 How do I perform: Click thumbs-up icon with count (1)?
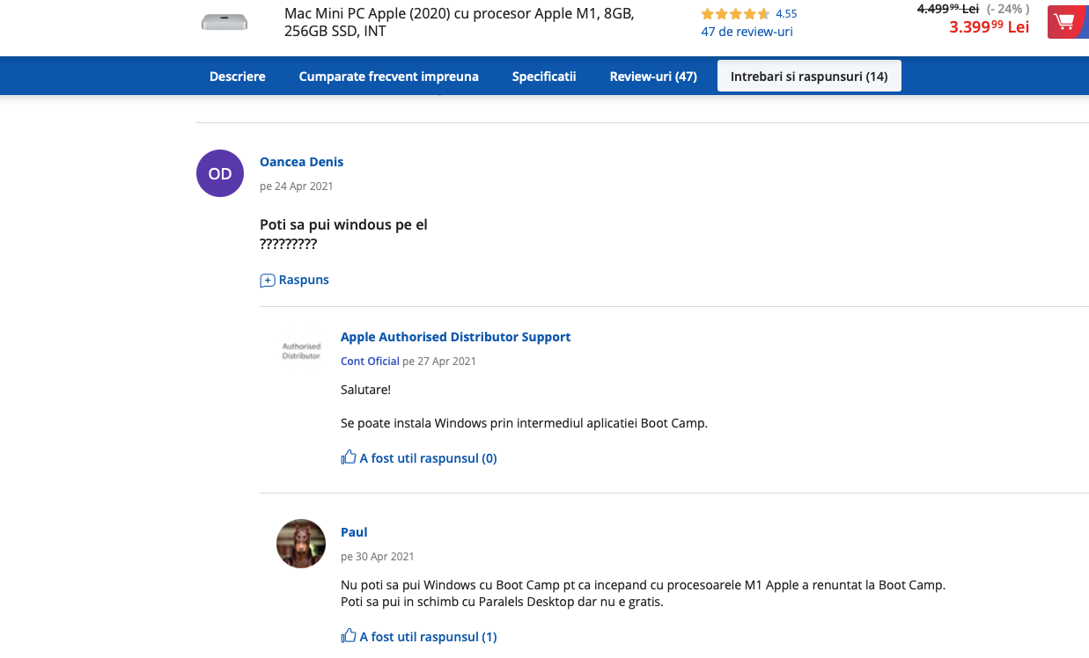pyautogui.click(x=349, y=636)
